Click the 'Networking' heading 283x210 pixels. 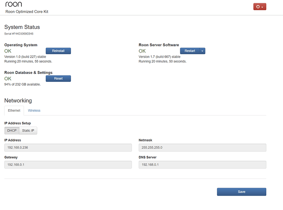pos(18,100)
